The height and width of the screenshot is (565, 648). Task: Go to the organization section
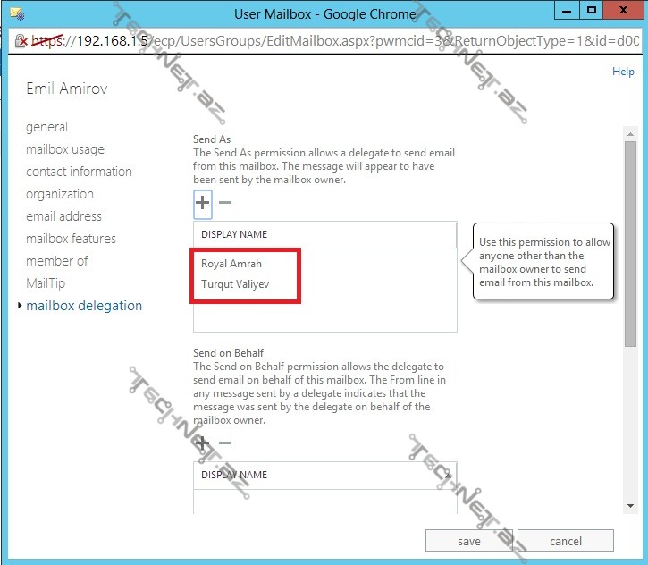coord(59,194)
